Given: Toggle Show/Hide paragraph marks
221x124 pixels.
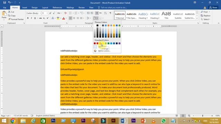Looking at the screenshot, I should tap(110, 13).
